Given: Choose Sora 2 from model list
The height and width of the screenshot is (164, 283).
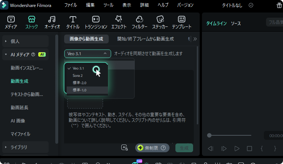Looking at the screenshot, I should [x=87, y=76].
